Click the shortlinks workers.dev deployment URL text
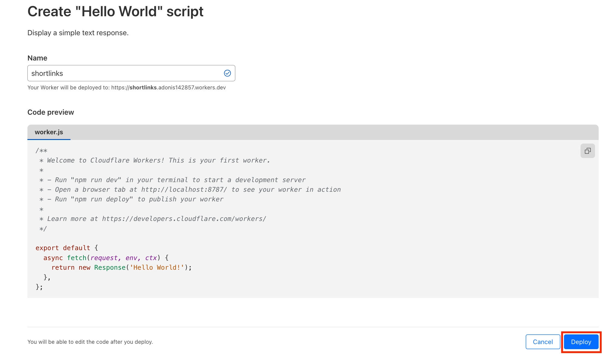The width and height of the screenshot is (614, 360). tap(168, 88)
